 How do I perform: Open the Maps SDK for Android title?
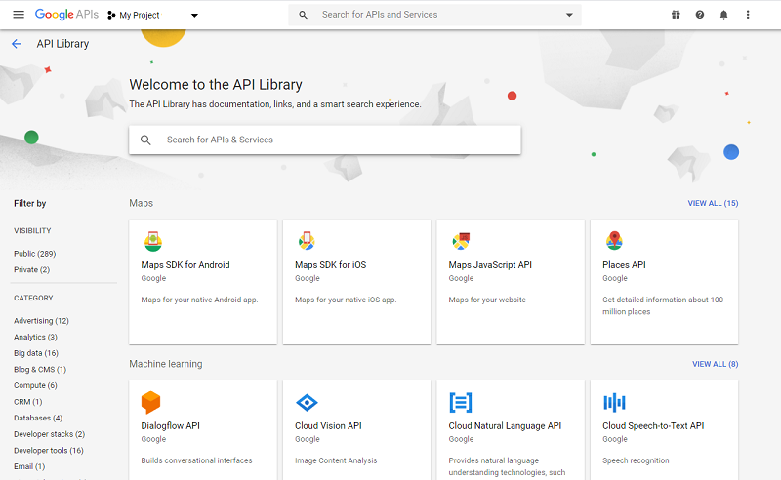point(185,265)
